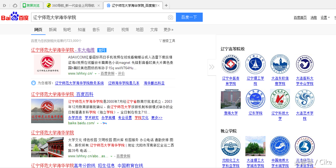Switch to the 图片 search tab
The image size is (336, 168).
click(110, 30)
